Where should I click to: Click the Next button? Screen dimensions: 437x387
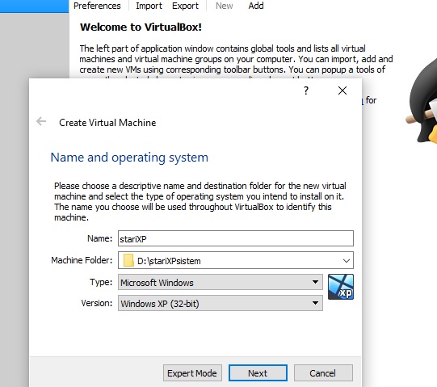[258, 373]
